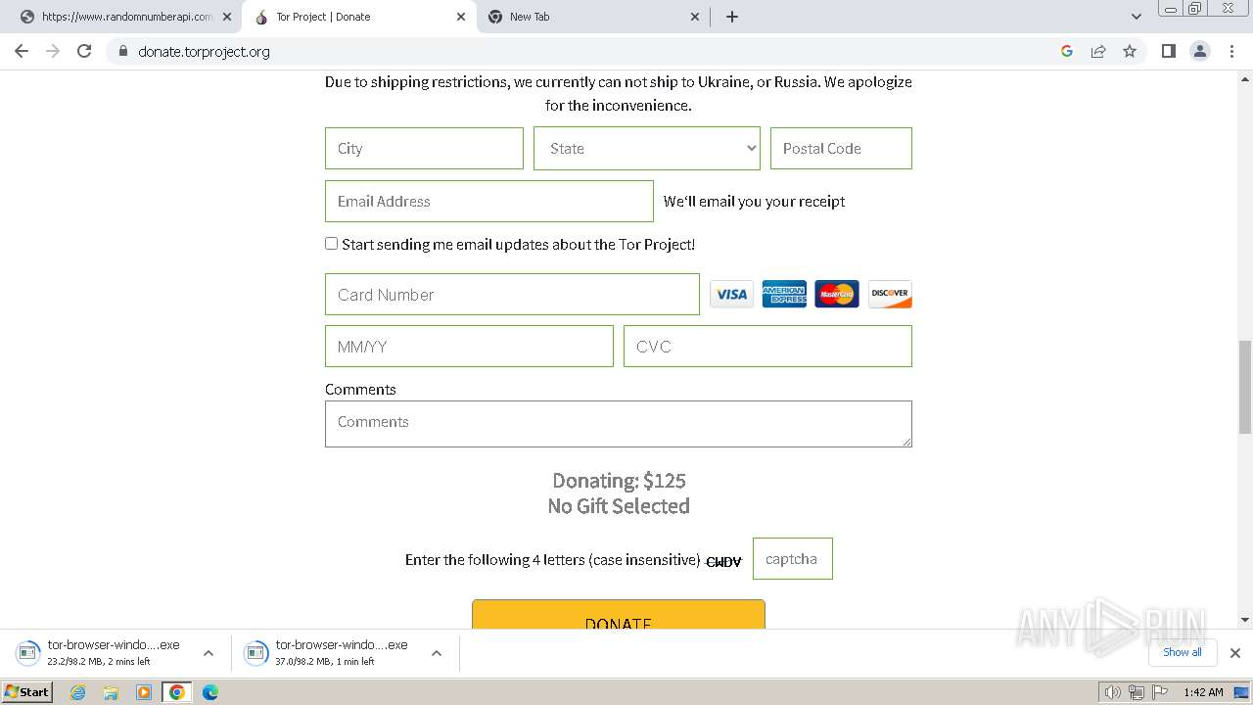The width and height of the screenshot is (1253, 705).
Task: Expand options for 37.0 MB download
Action: tap(437, 653)
